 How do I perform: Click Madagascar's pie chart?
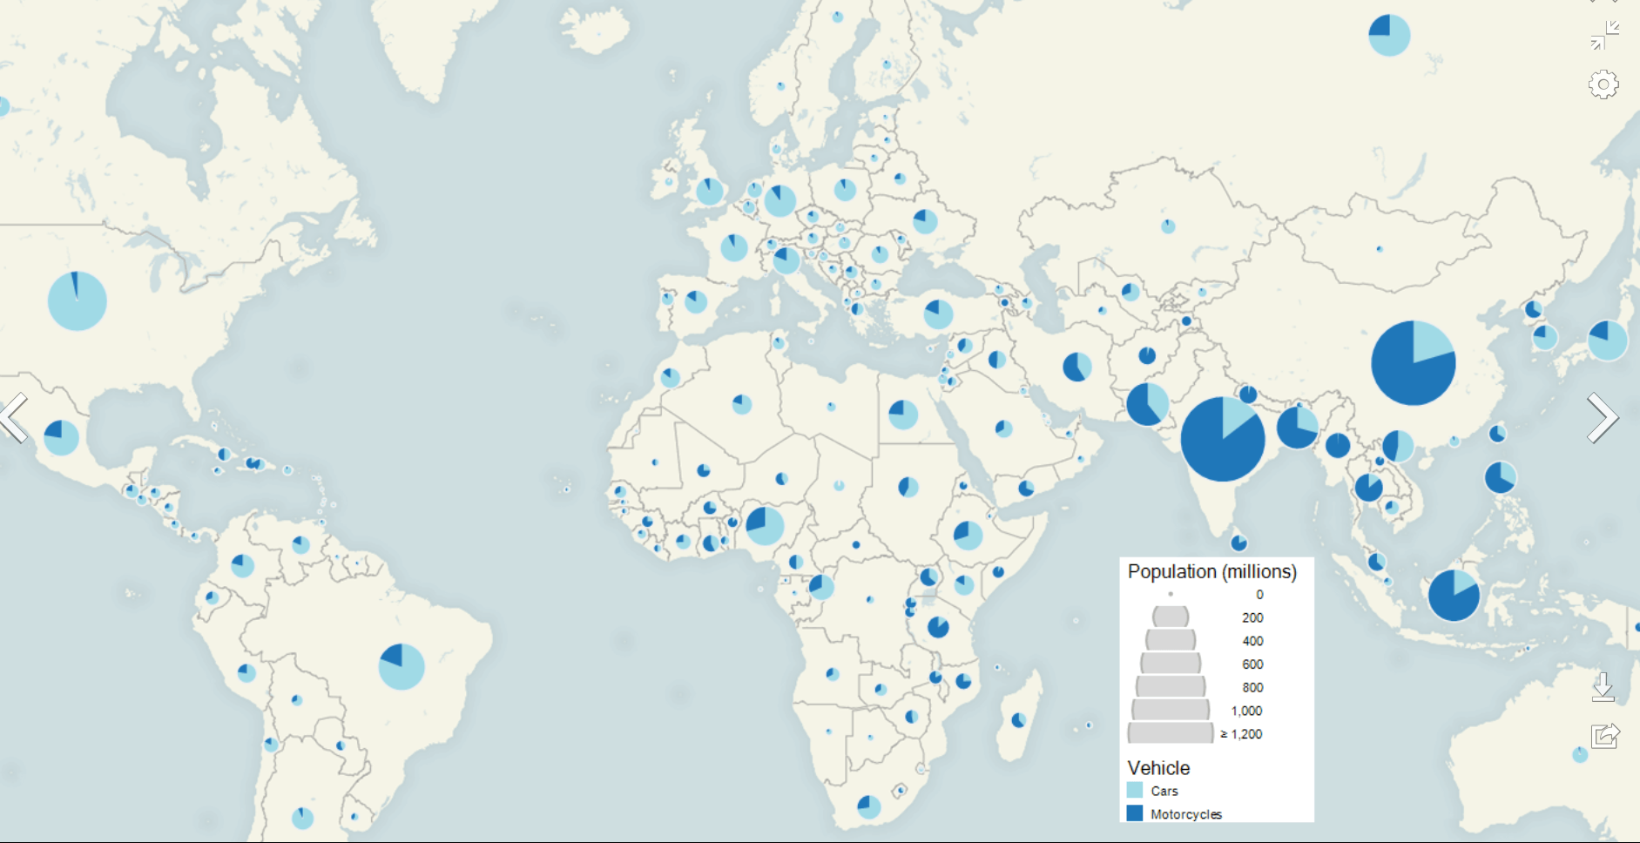click(x=1018, y=720)
